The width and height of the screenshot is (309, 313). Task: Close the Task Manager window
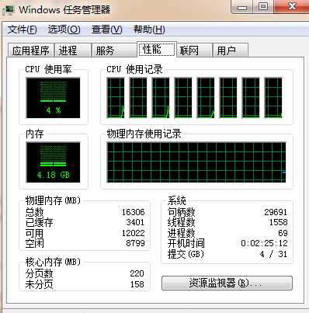coord(292,6)
